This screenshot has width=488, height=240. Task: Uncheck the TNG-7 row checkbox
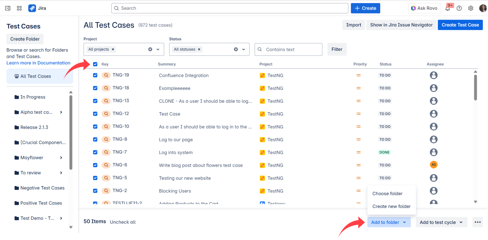[x=95, y=152]
